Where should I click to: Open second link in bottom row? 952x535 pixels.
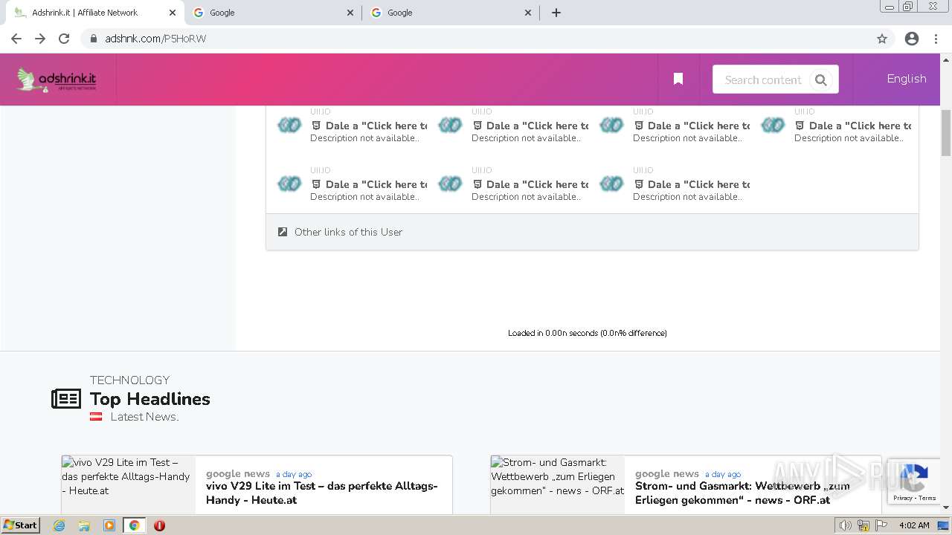pyautogui.click(x=530, y=184)
